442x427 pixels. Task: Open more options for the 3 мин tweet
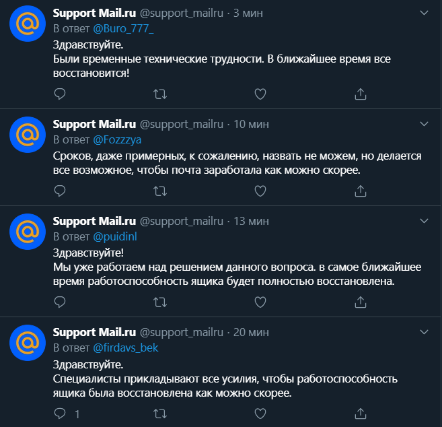pyautogui.click(x=424, y=13)
